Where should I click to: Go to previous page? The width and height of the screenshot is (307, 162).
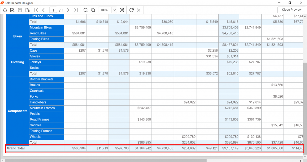pyautogui.click(x=44, y=10)
